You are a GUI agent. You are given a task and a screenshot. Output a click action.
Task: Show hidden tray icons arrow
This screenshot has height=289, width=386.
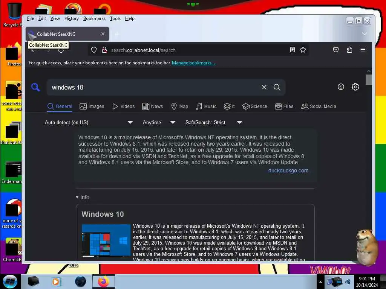(x=320, y=282)
